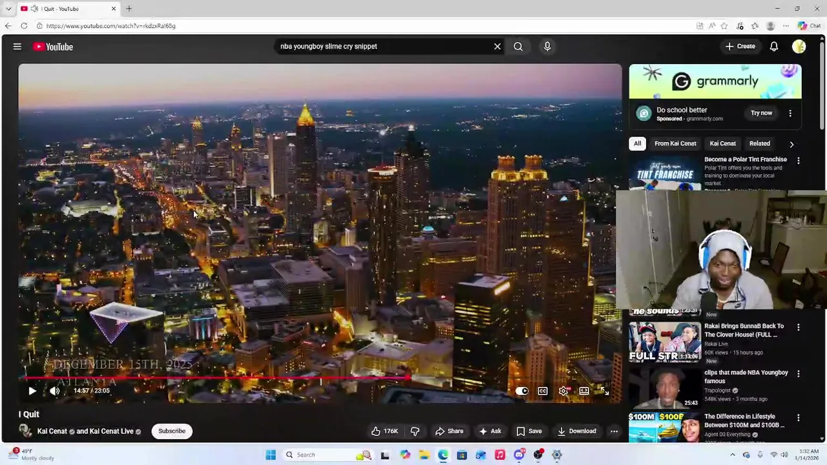827x465 pixels.
Task: Clear the search box with X
Action: [x=497, y=46]
